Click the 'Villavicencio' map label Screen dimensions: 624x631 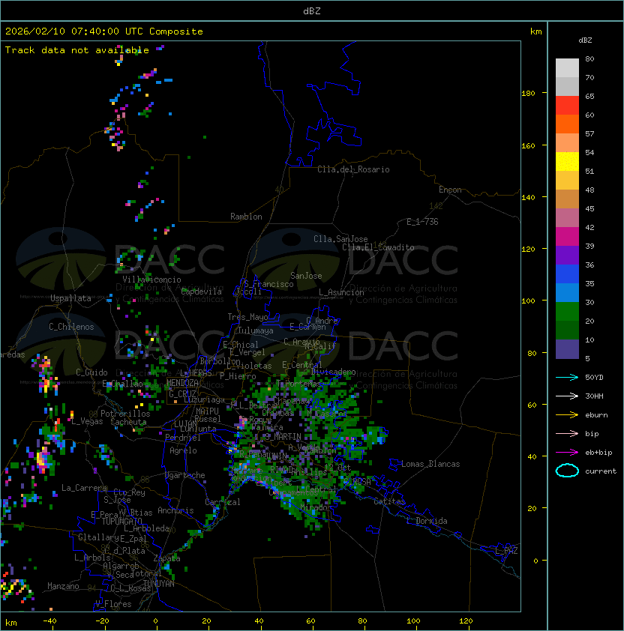[151, 280]
